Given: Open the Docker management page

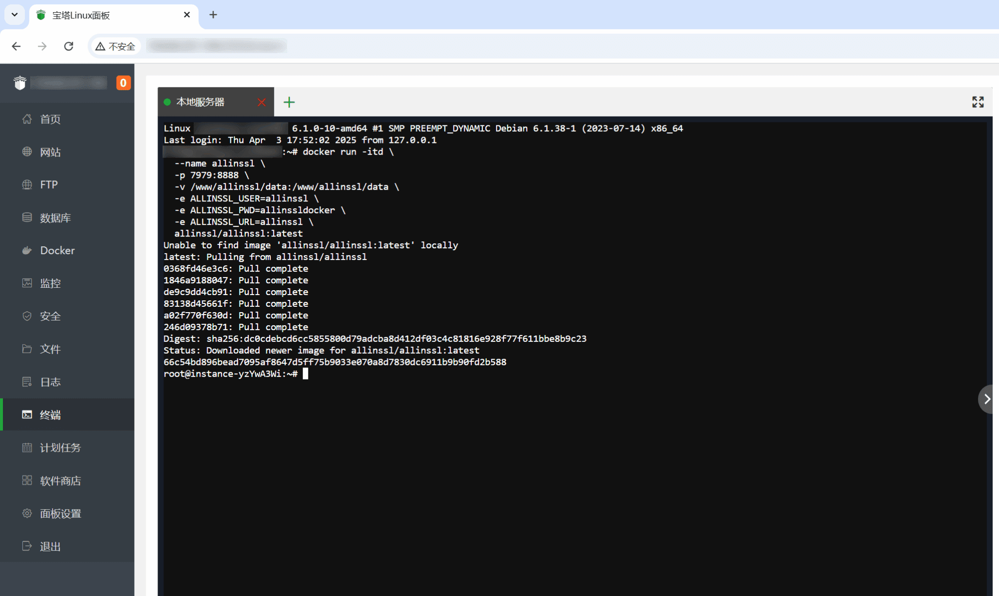Looking at the screenshot, I should point(57,251).
